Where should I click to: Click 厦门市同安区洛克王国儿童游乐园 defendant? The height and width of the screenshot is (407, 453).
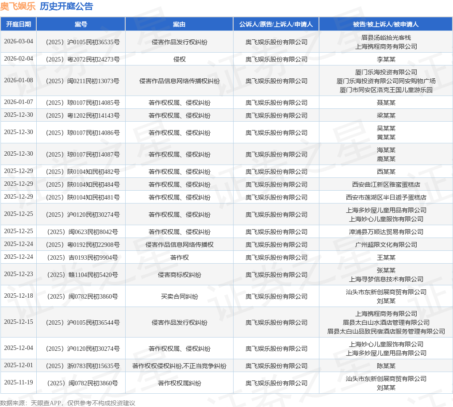(x=386, y=90)
